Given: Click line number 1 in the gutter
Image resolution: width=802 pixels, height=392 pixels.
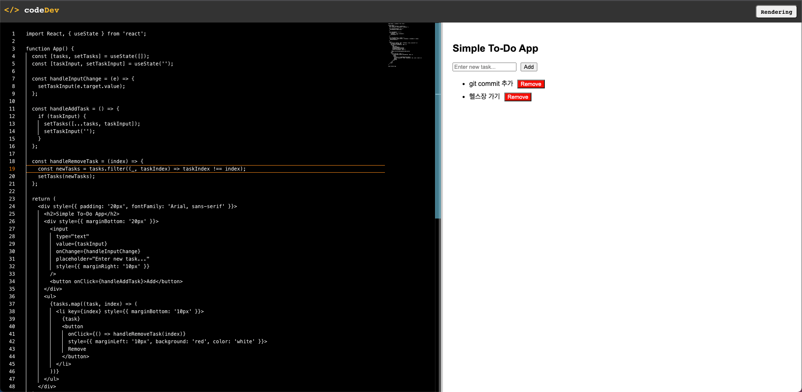Looking at the screenshot, I should tap(13, 33).
